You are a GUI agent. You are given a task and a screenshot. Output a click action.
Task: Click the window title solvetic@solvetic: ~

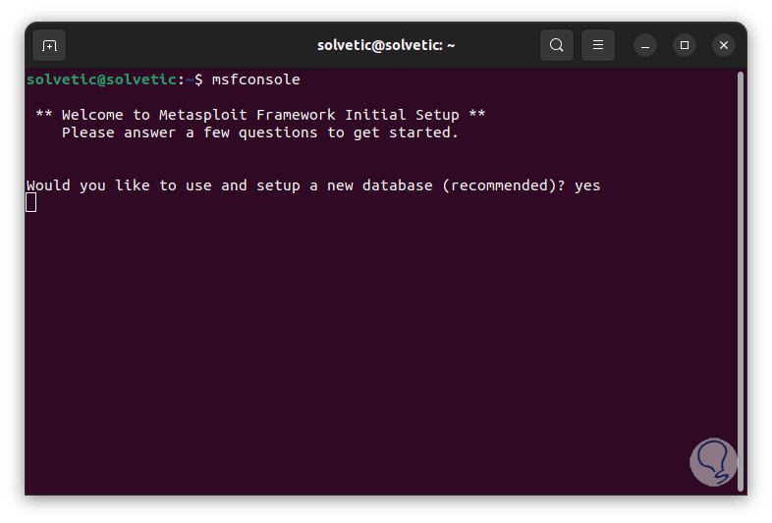click(x=386, y=45)
